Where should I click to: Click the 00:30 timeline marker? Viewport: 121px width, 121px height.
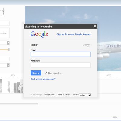tap(13, 75)
